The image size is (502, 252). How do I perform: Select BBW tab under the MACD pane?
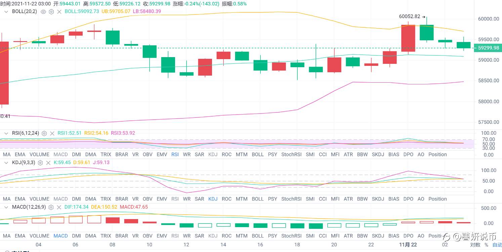(x=363, y=236)
